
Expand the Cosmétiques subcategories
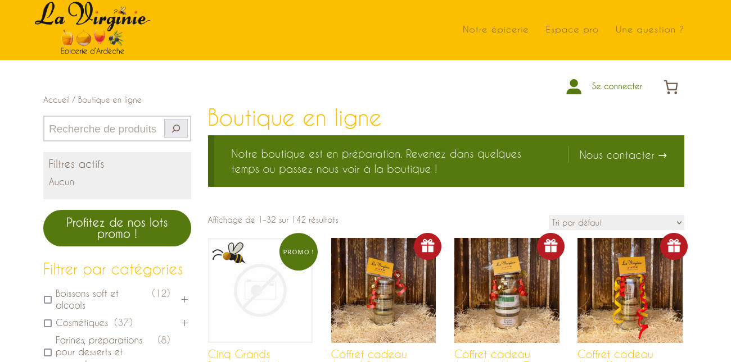coord(184,323)
